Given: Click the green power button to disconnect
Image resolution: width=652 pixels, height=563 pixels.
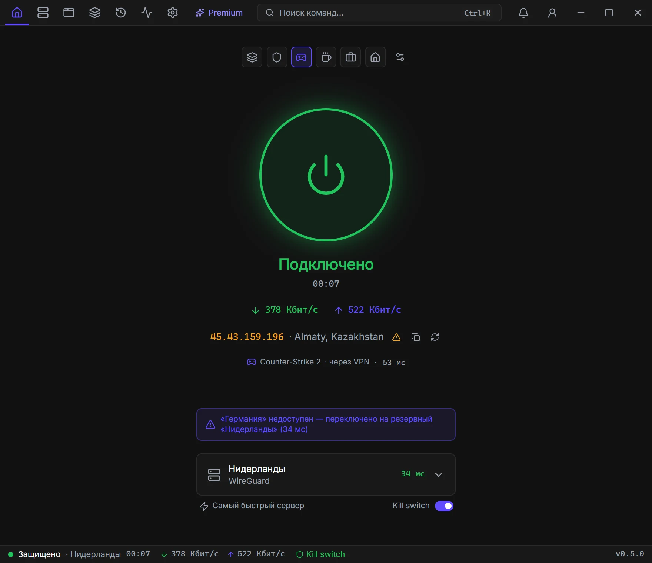Looking at the screenshot, I should tap(326, 175).
